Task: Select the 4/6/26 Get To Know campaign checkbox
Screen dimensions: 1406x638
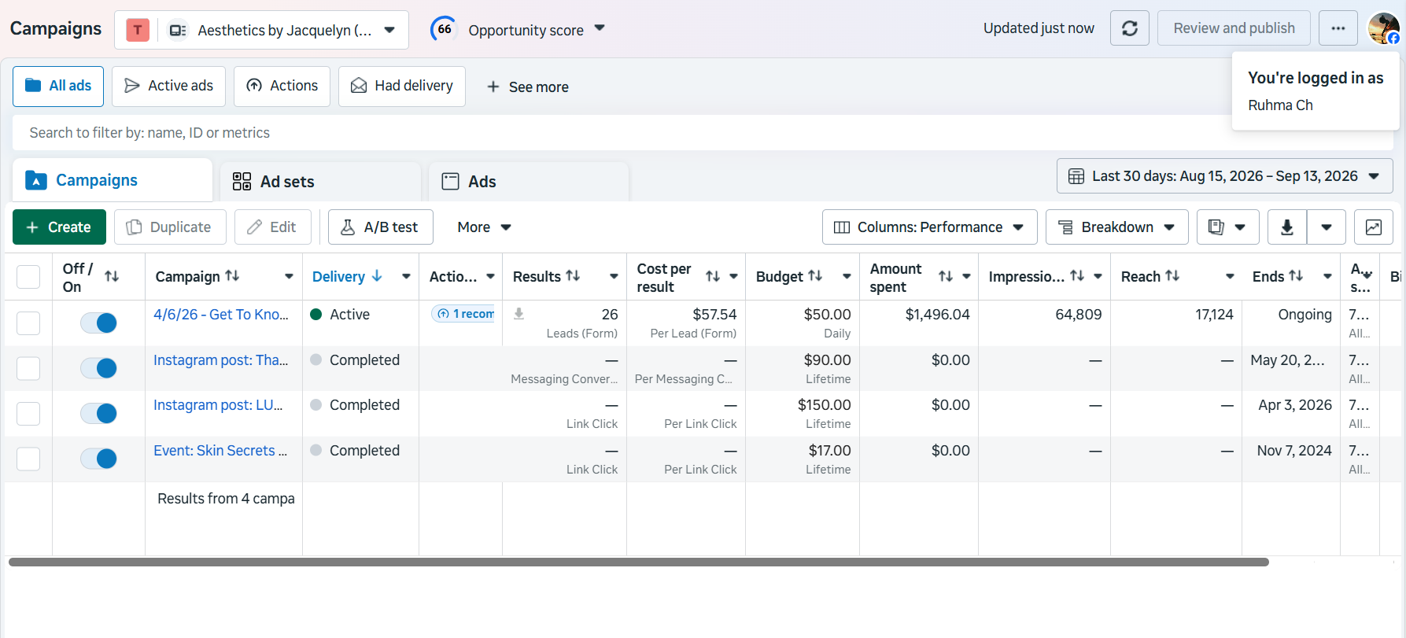Action: [x=28, y=323]
